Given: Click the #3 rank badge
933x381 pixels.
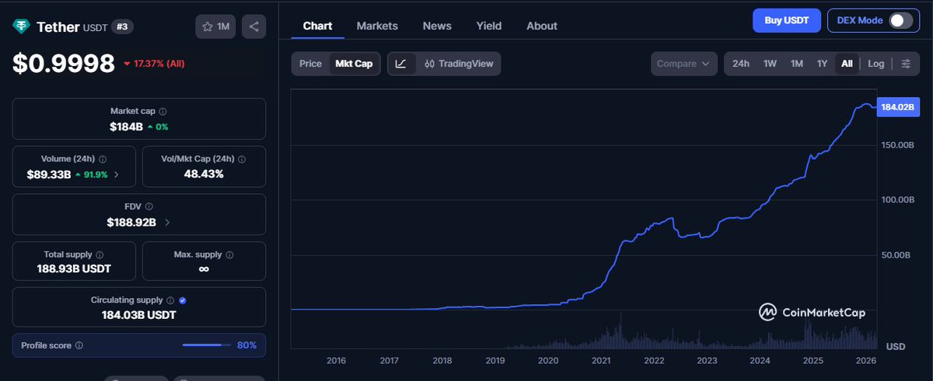Looking at the screenshot, I should tap(122, 26).
